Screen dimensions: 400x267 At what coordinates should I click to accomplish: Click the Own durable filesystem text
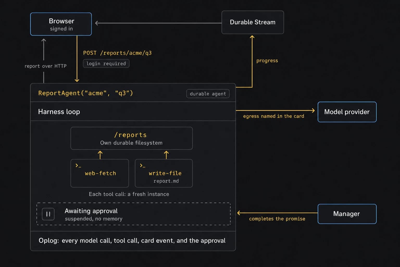pos(131,143)
